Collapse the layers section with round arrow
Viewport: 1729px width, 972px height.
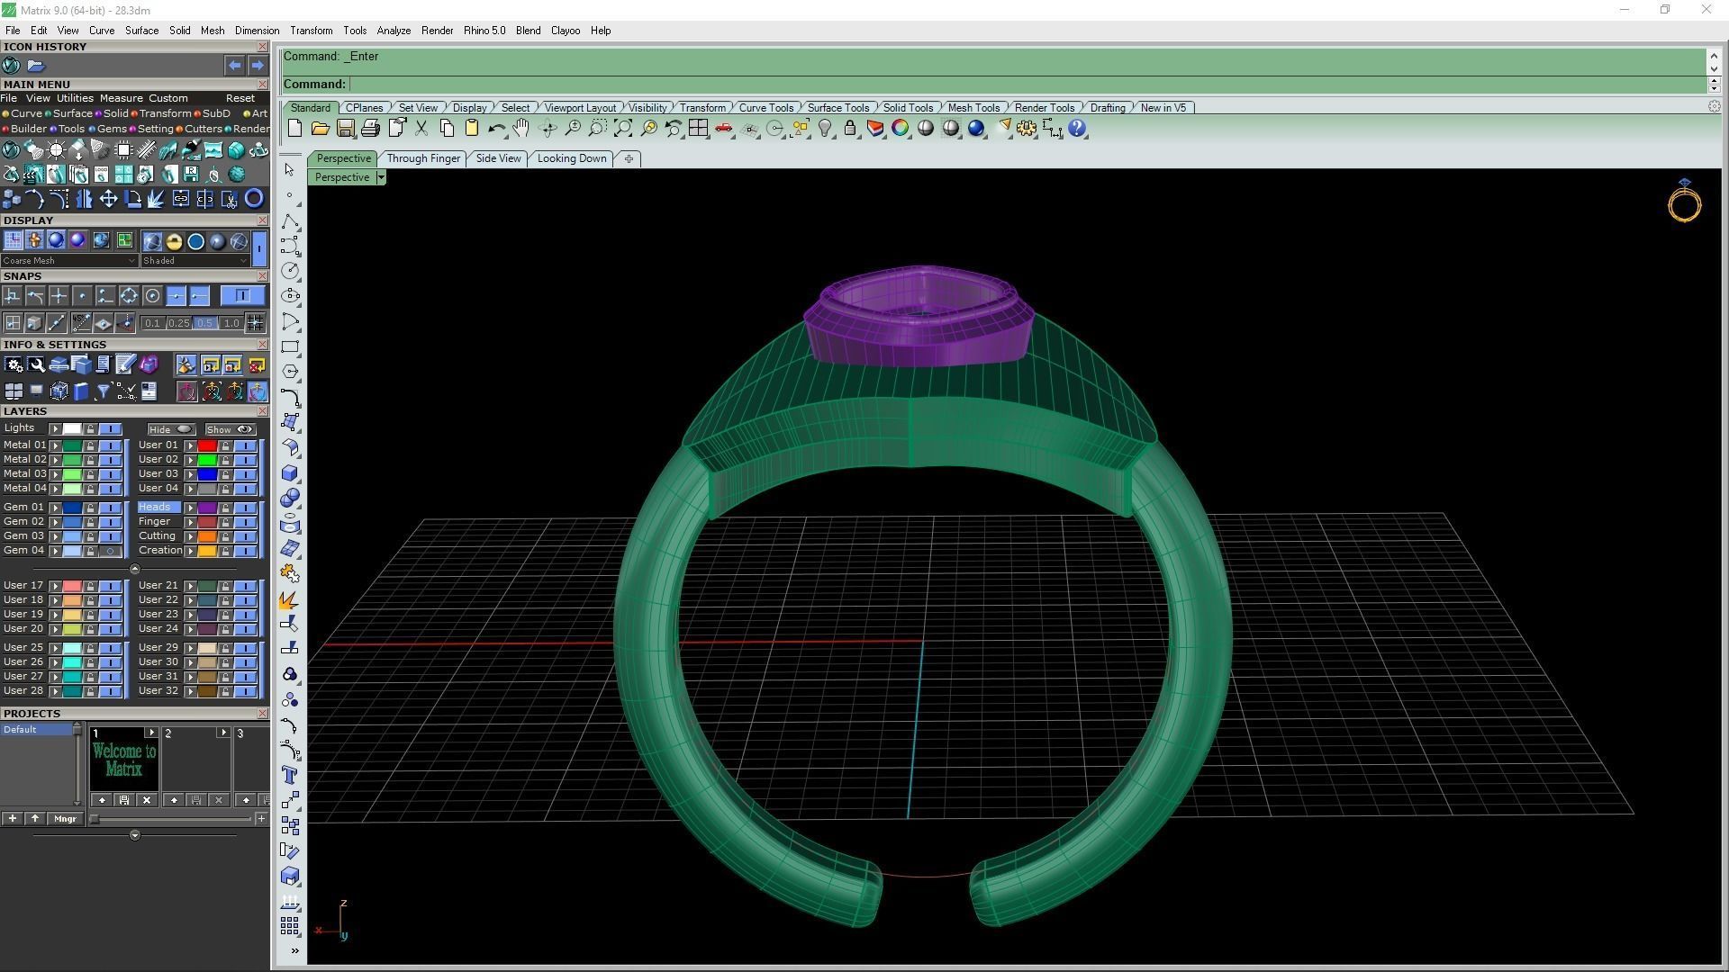(135, 569)
